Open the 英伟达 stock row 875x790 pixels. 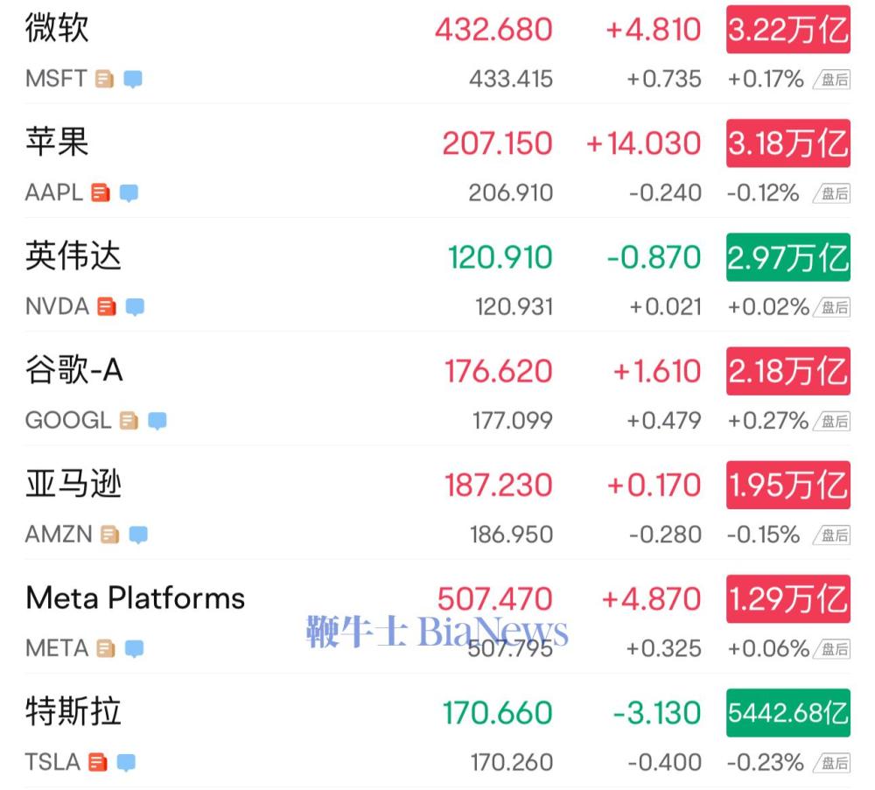tap(437, 279)
